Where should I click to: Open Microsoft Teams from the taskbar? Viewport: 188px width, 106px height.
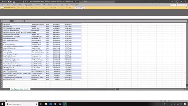click(60, 104)
